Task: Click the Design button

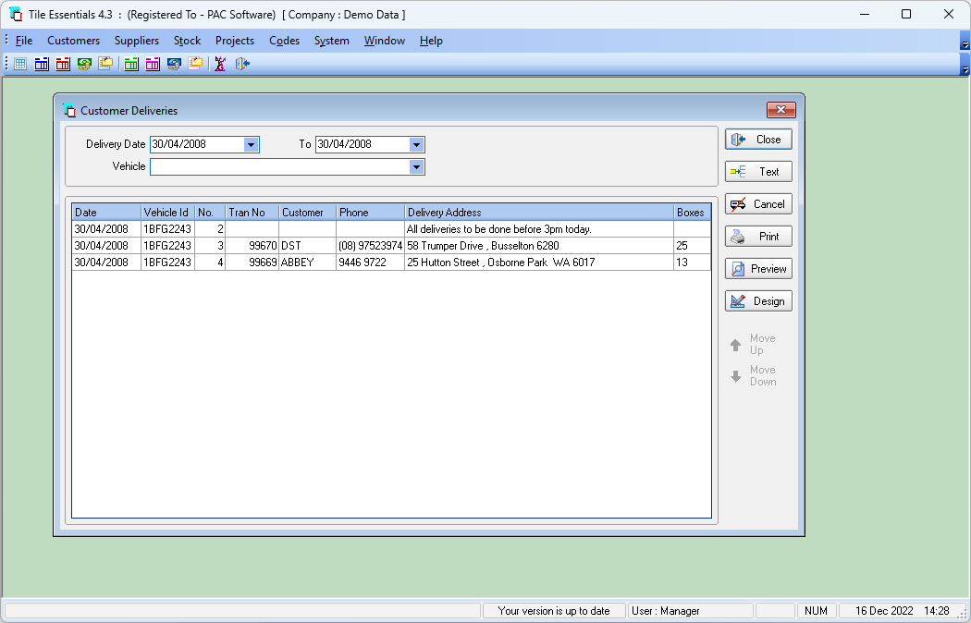Action: (x=758, y=301)
